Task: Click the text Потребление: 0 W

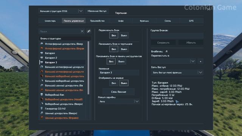Action: (163, 95)
